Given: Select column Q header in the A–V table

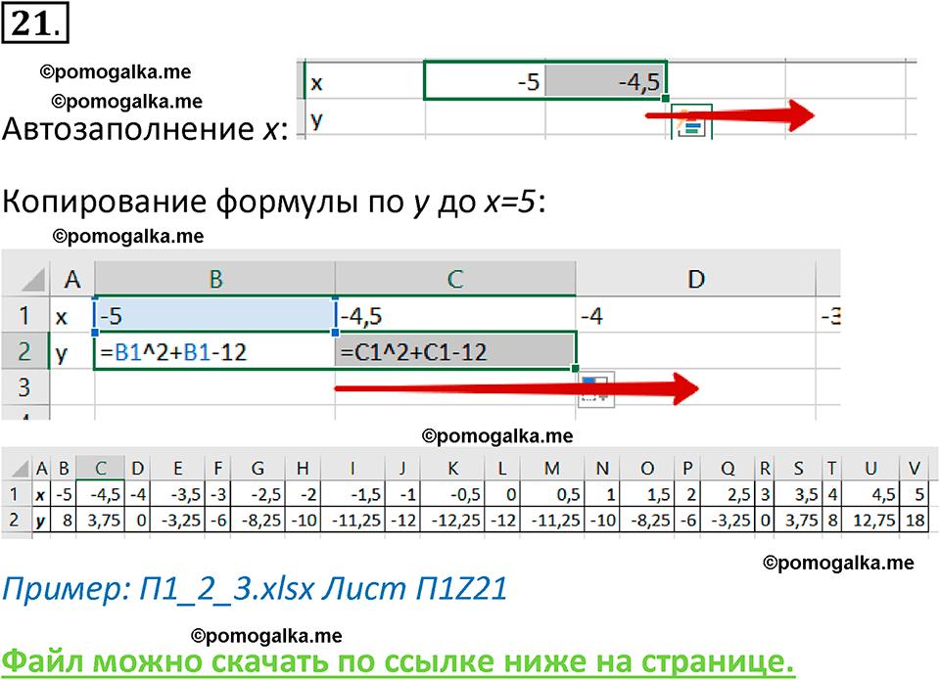Looking at the screenshot, I should pyautogui.click(x=728, y=468).
